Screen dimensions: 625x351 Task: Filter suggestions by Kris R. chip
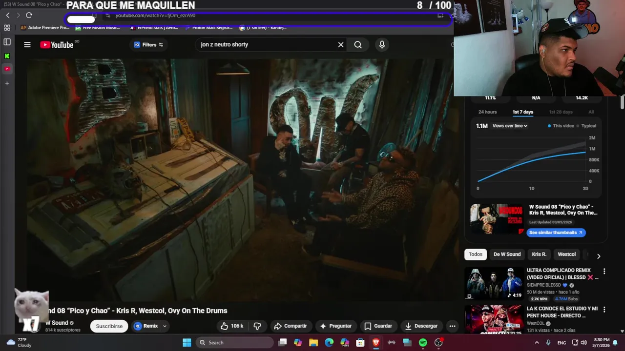[x=539, y=254]
